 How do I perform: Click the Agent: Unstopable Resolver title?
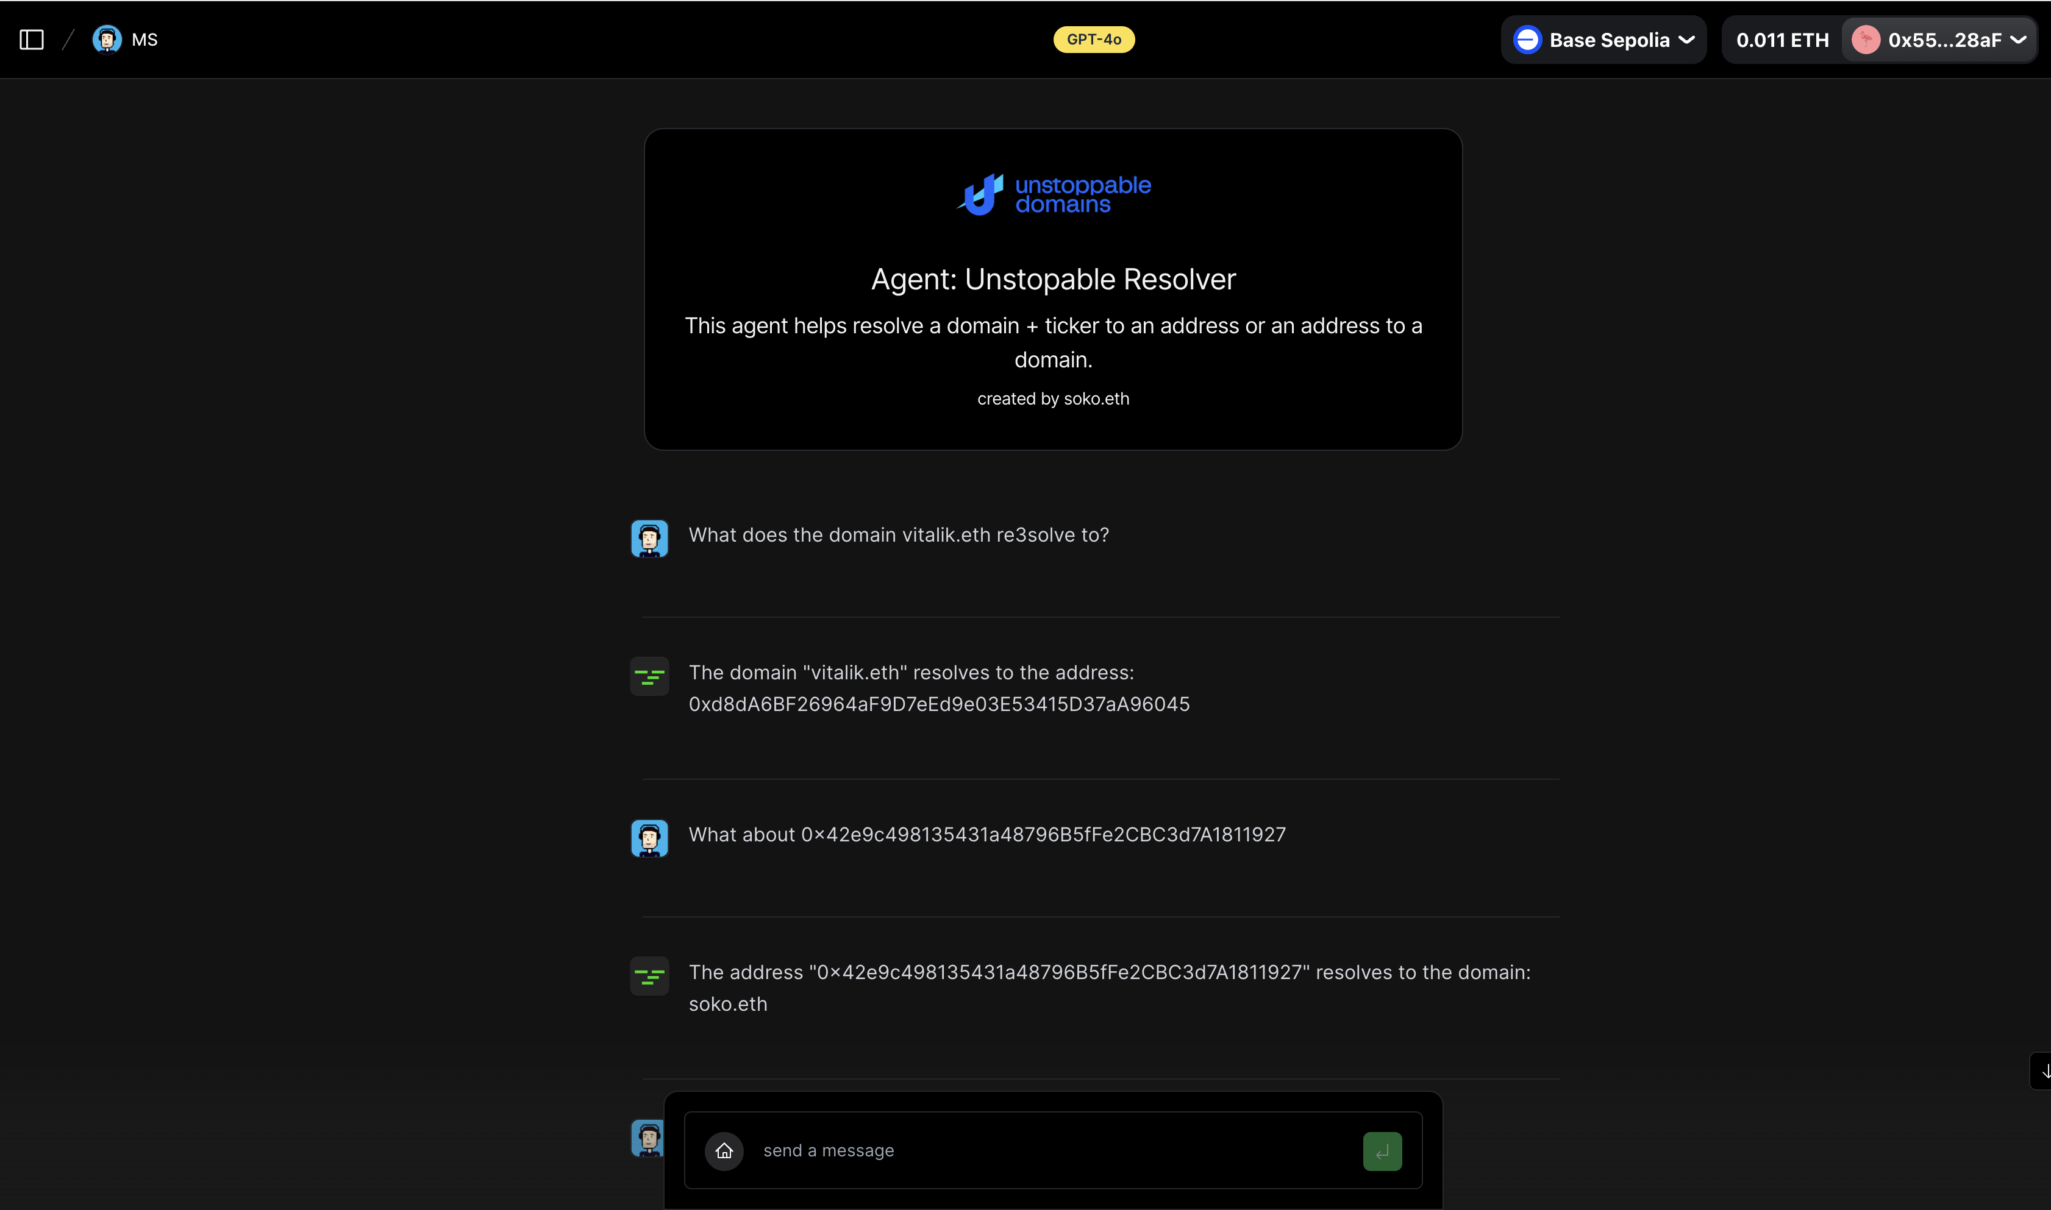1053,280
